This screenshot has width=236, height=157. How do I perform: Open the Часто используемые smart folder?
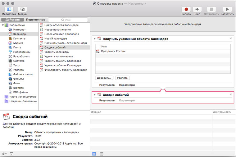[23, 97]
